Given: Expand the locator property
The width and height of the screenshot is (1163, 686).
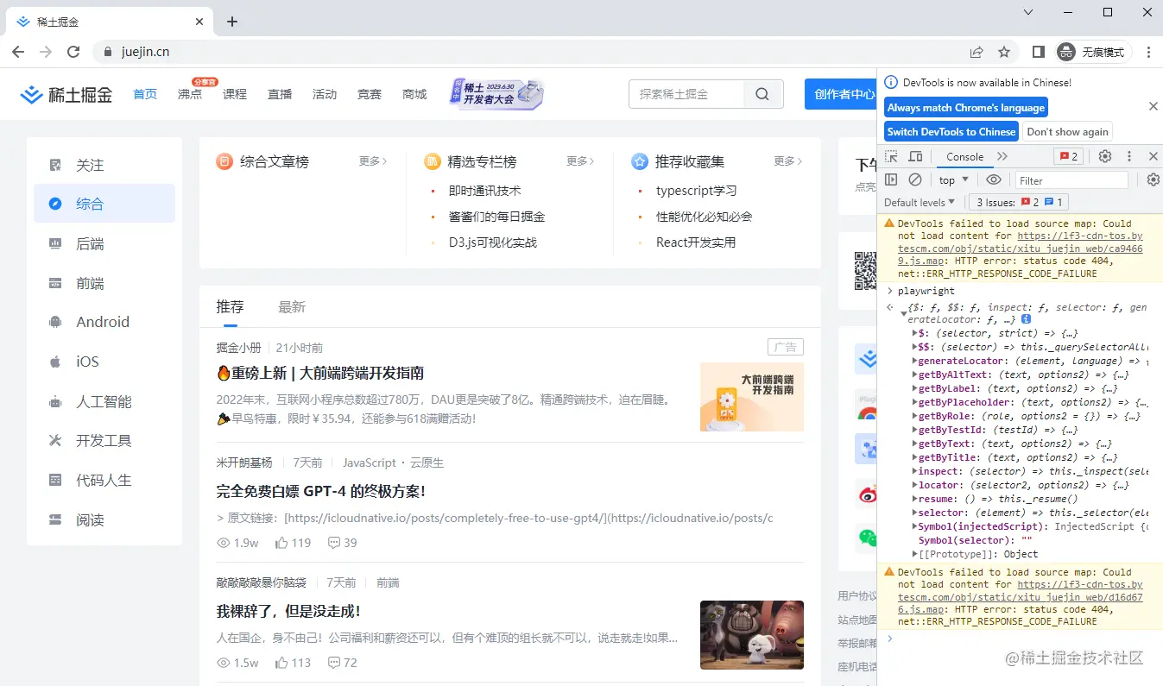Looking at the screenshot, I should point(915,485).
